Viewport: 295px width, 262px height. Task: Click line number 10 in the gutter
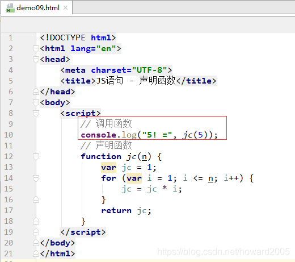point(9,135)
